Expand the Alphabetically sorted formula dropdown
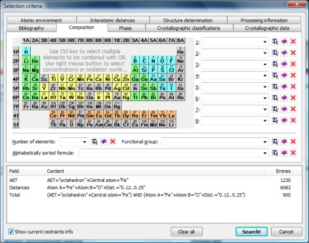 pyautogui.click(x=265, y=153)
